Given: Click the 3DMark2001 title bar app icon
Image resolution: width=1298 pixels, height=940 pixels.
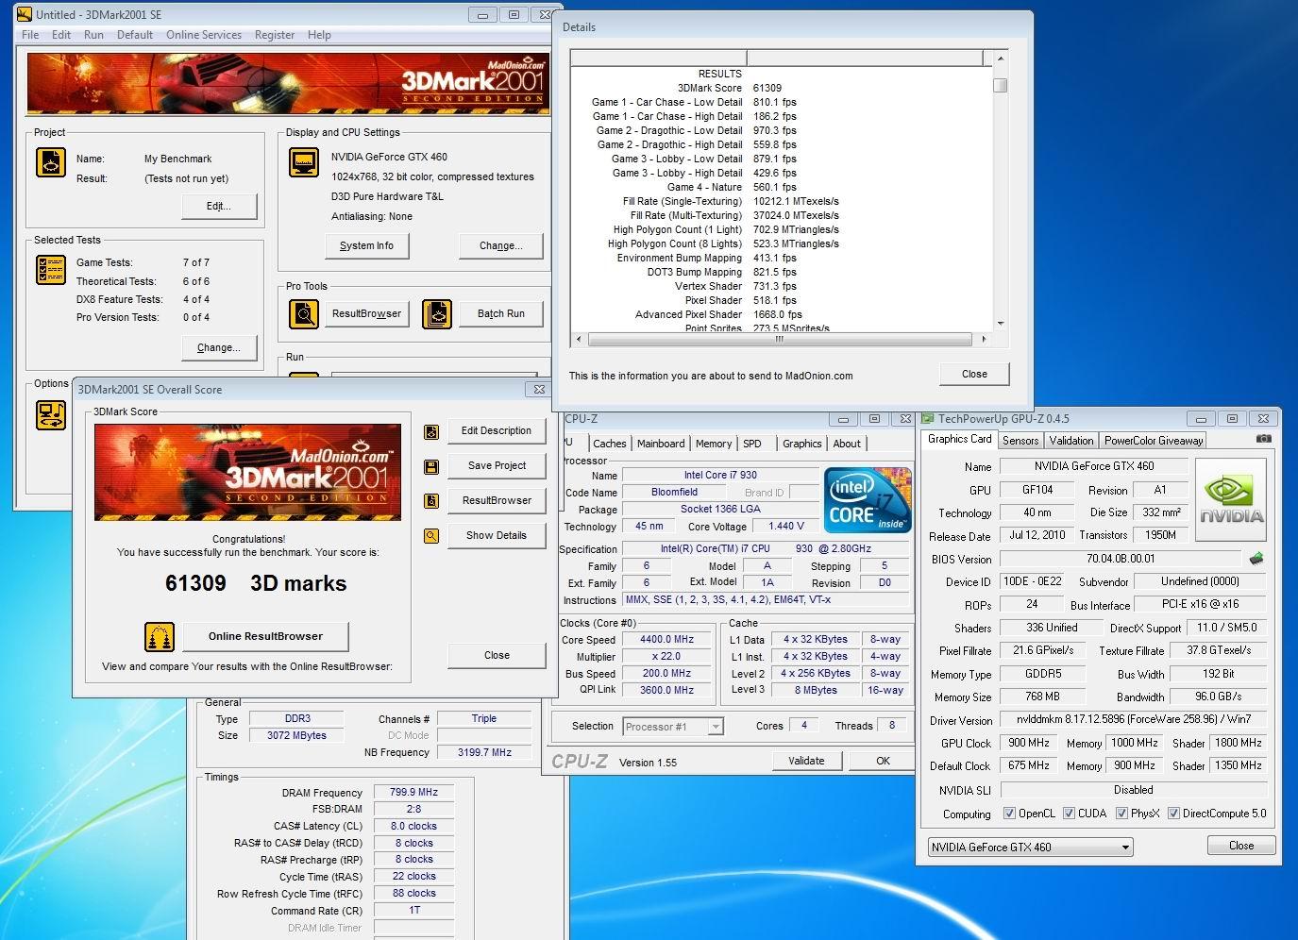Looking at the screenshot, I should 25,14.
